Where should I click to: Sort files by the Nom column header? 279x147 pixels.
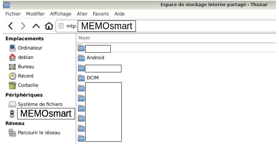click(176, 38)
